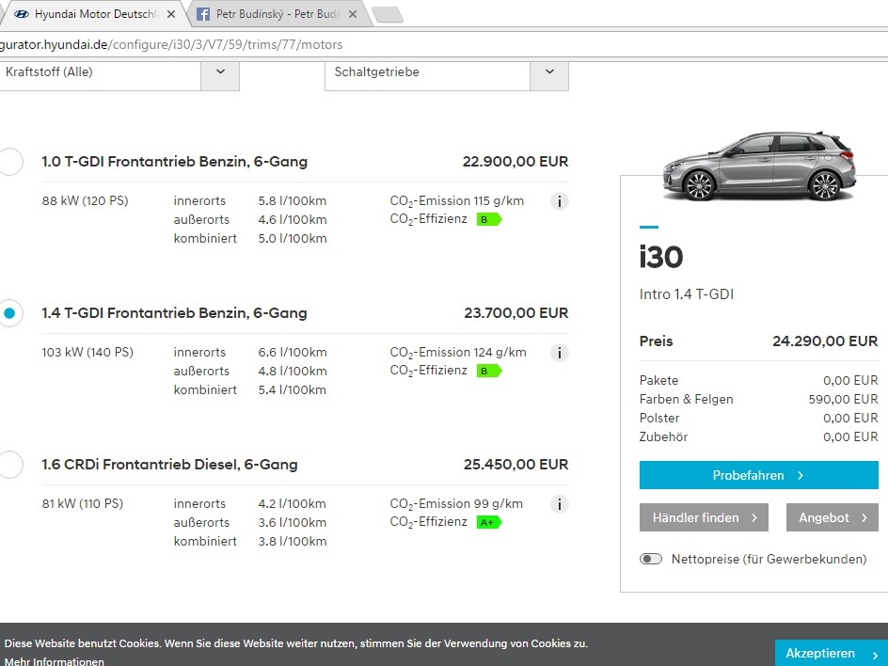
Task: Click the Intro 1.4 T-GDI trim text
Action: click(x=687, y=293)
